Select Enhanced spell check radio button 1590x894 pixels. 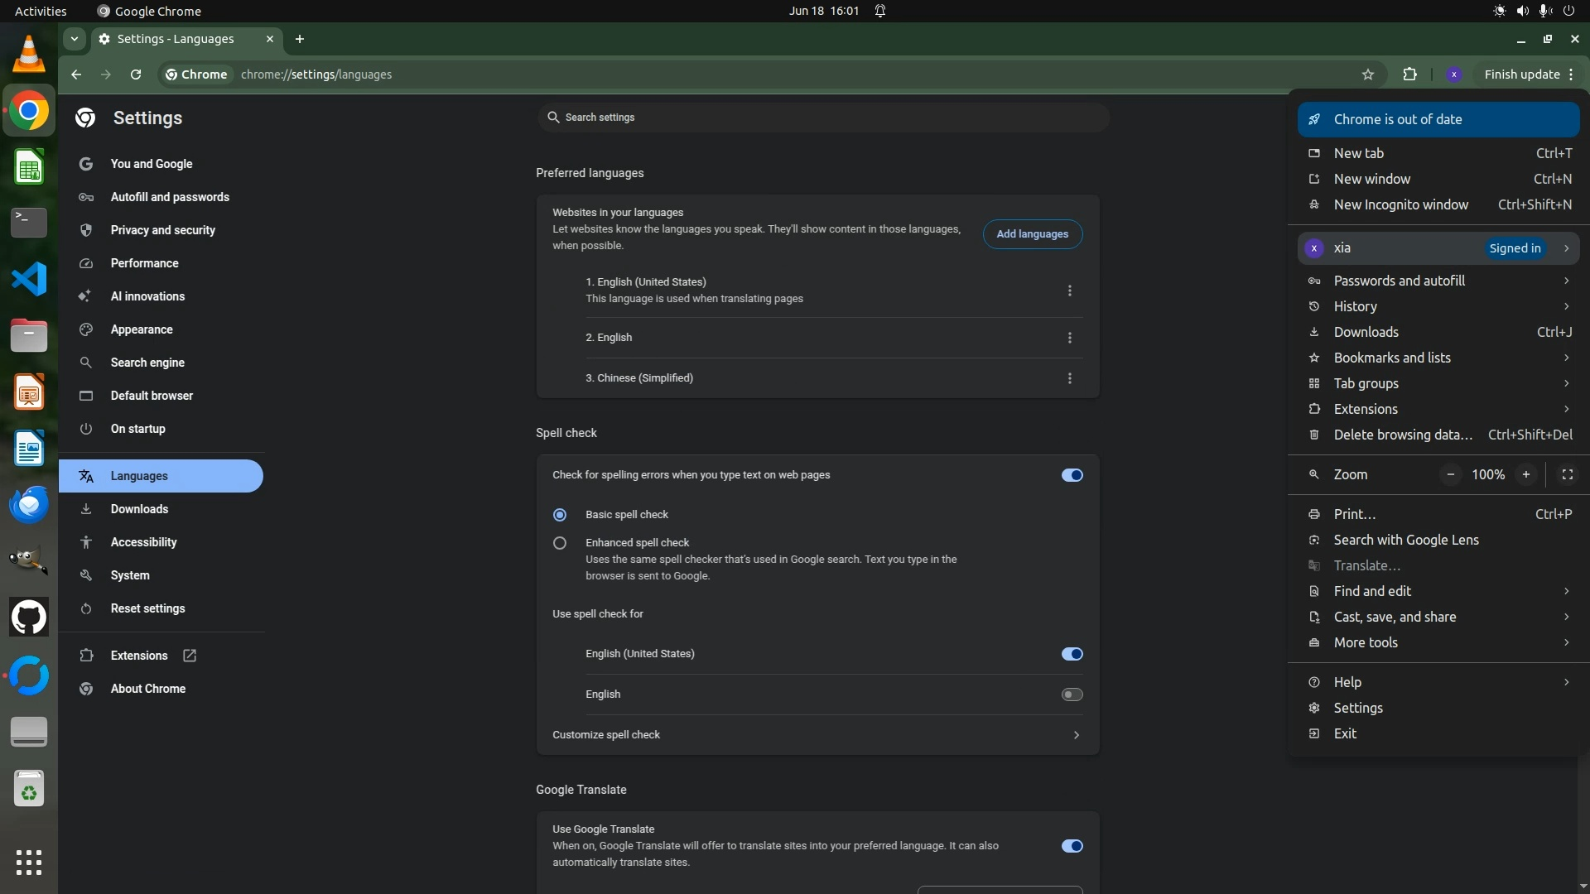[560, 543]
